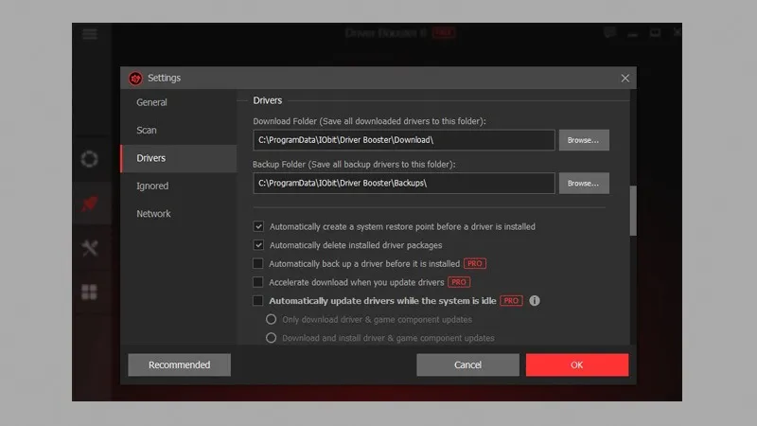Select Only download driver & game updates
The height and width of the screenshot is (426, 757).
click(271, 319)
